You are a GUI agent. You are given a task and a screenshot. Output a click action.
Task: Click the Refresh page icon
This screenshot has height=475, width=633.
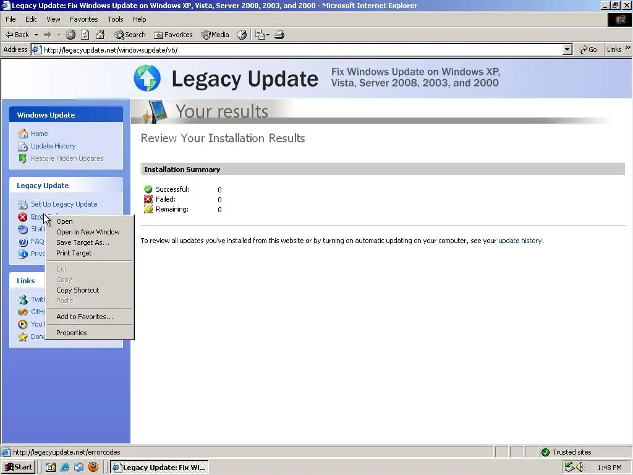[85, 35]
